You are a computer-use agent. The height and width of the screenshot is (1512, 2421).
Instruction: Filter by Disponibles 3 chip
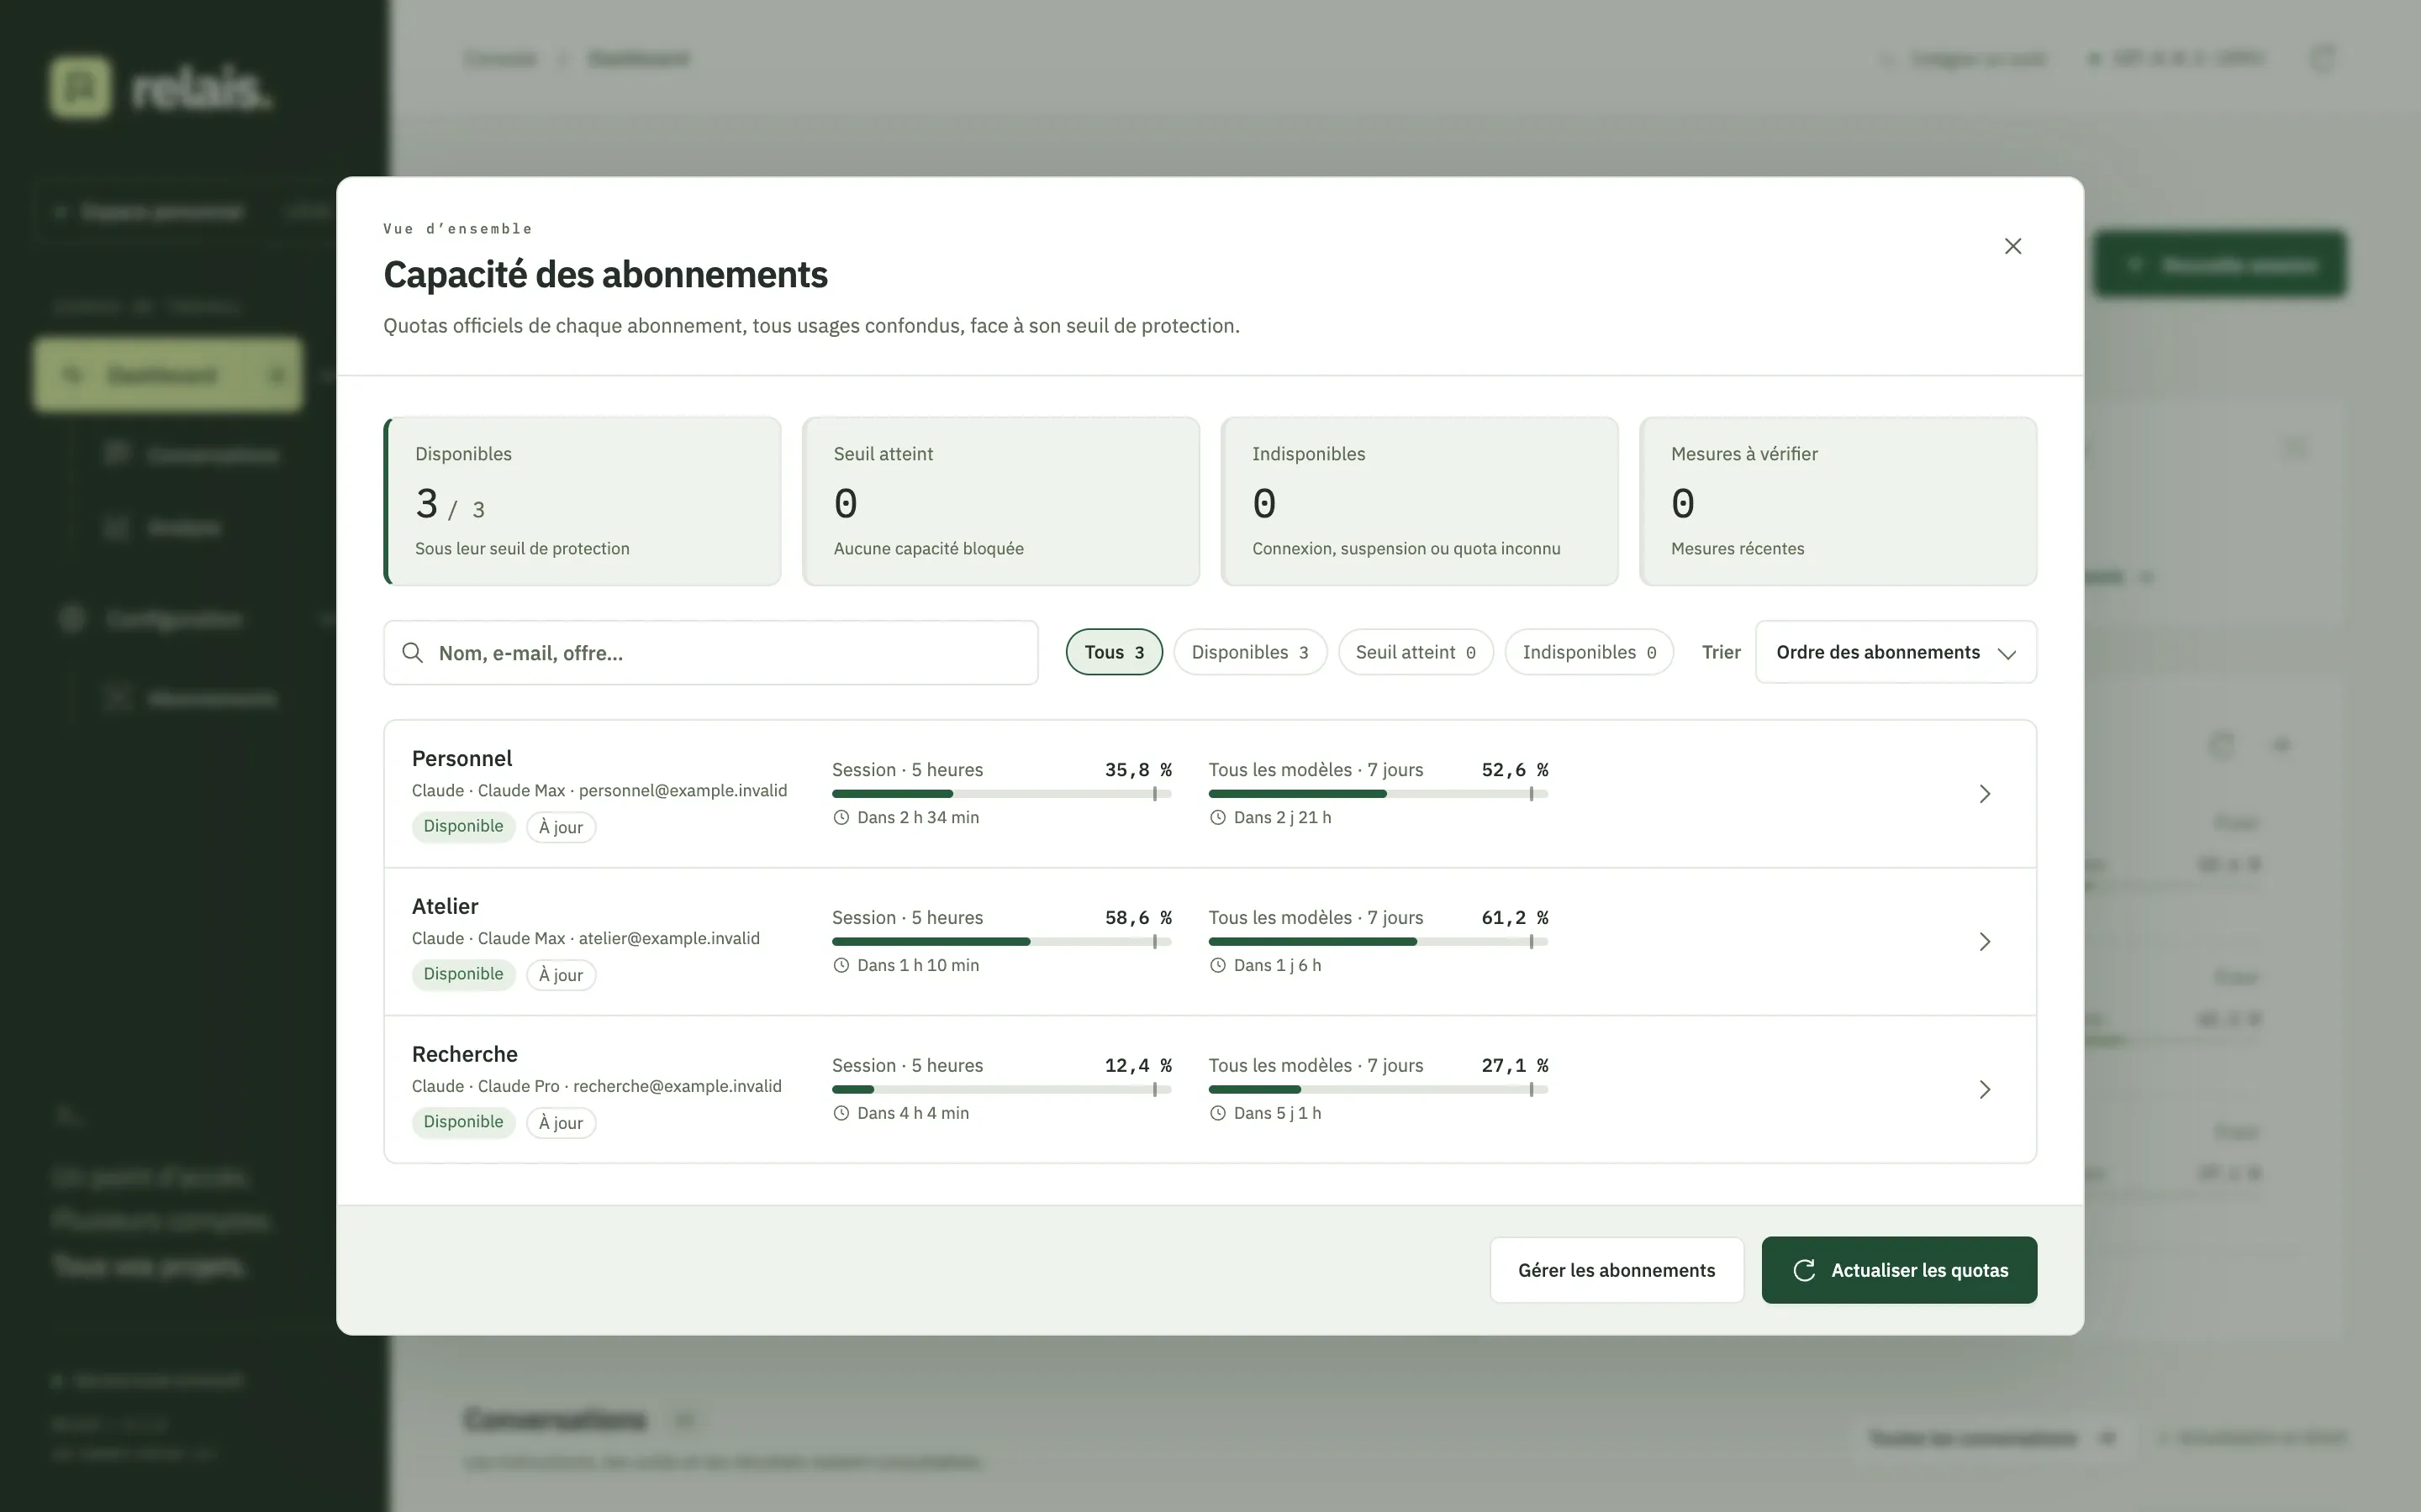[1249, 652]
